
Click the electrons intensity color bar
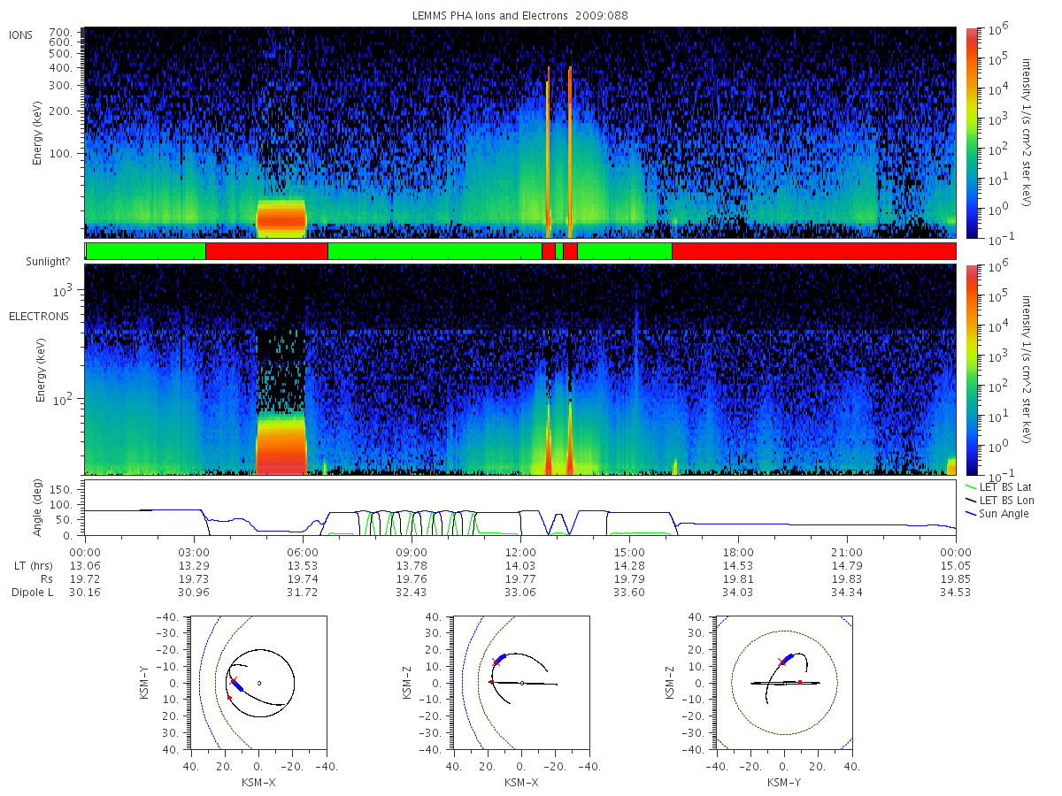click(x=971, y=369)
